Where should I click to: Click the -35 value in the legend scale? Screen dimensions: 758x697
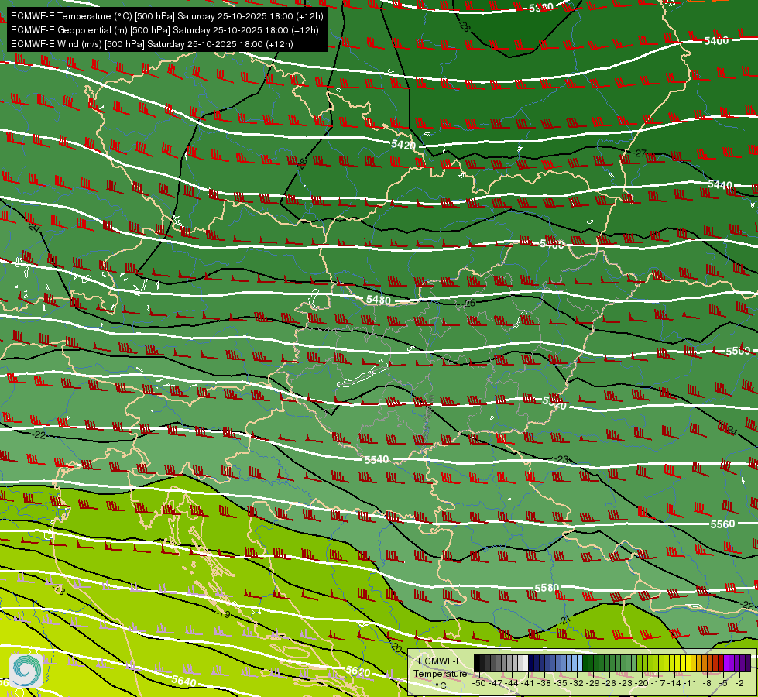[561, 683]
